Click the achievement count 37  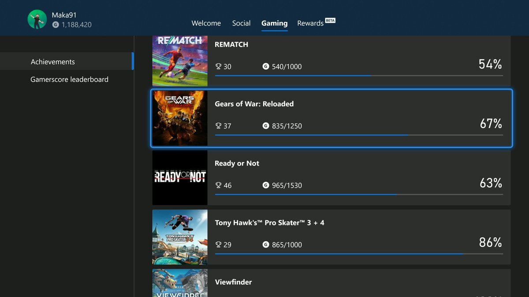pos(227,126)
